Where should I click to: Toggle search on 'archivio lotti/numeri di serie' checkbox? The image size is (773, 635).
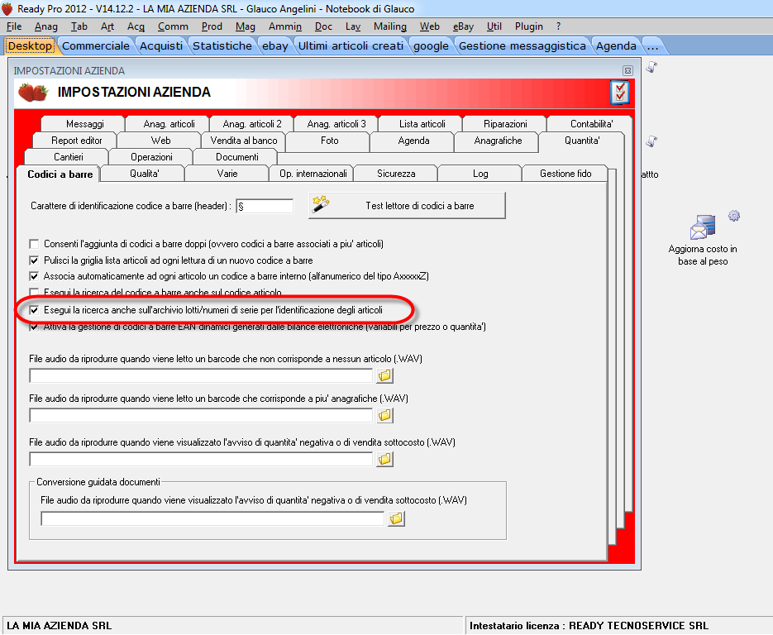click(x=34, y=310)
